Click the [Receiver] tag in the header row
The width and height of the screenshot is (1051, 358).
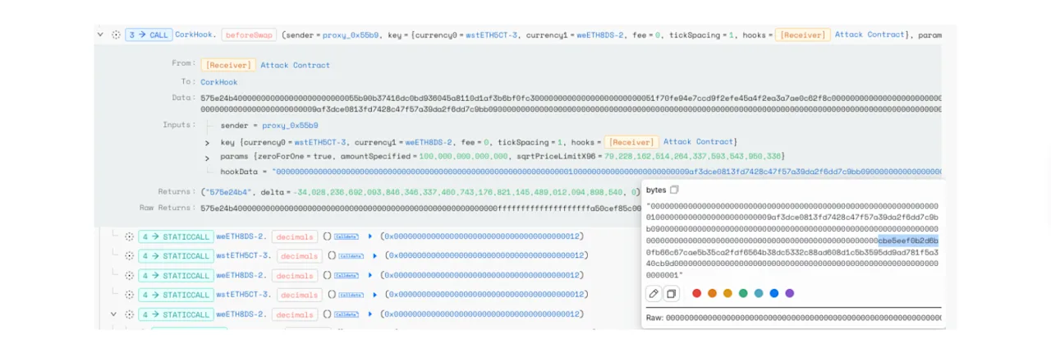(803, 35)
